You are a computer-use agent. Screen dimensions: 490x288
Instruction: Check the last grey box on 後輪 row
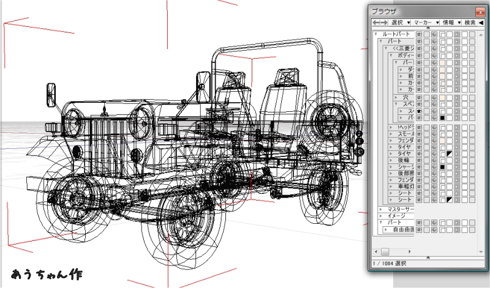(x=472, y=160)
